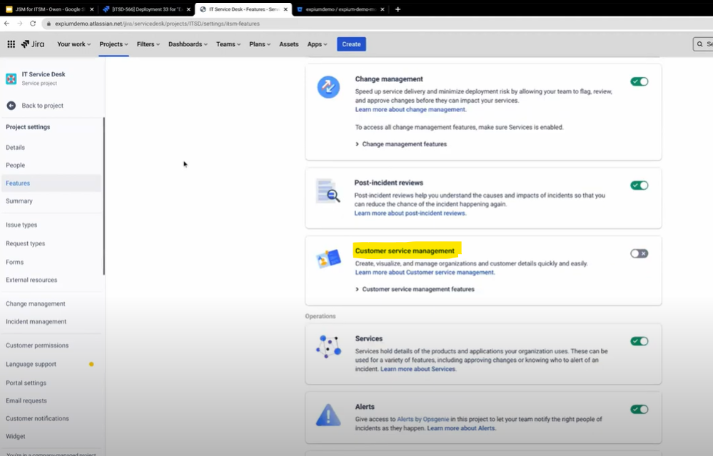Switch to the expiumdemo browser tab

pos(340,9)
